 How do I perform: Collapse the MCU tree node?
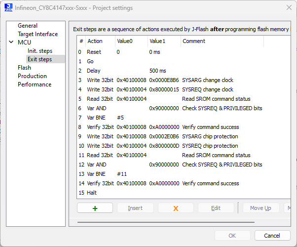point(11,42)
